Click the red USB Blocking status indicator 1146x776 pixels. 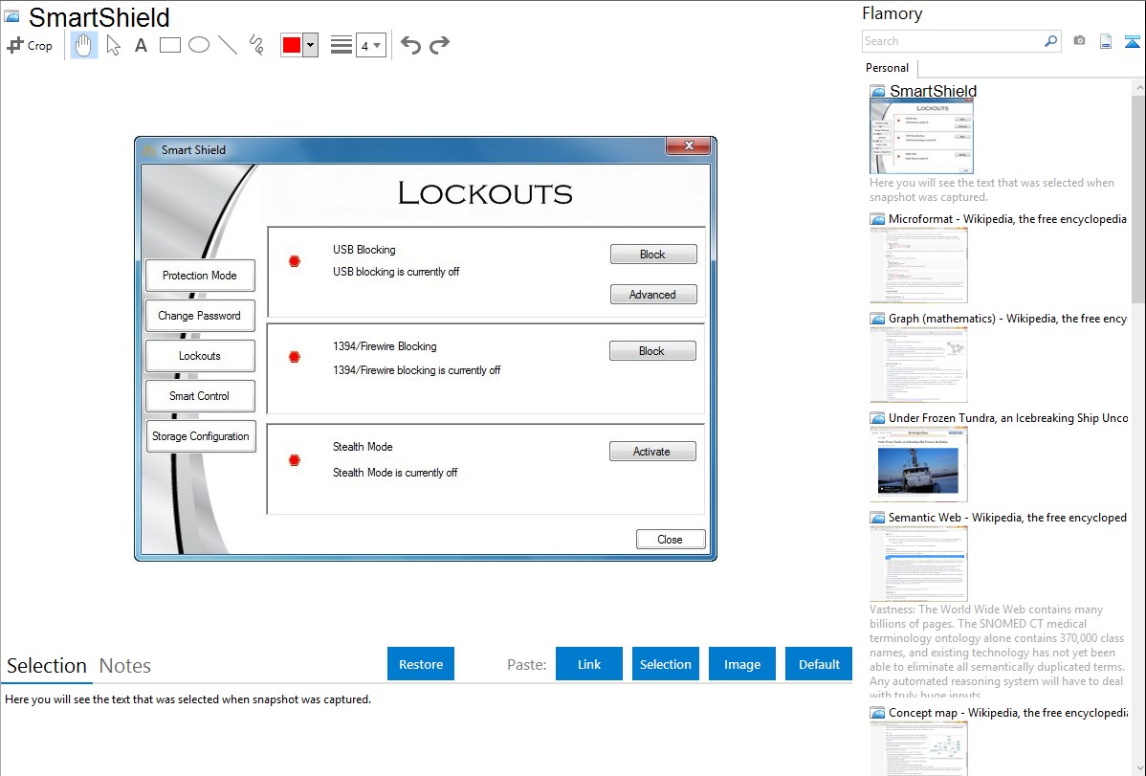point(295,261)
